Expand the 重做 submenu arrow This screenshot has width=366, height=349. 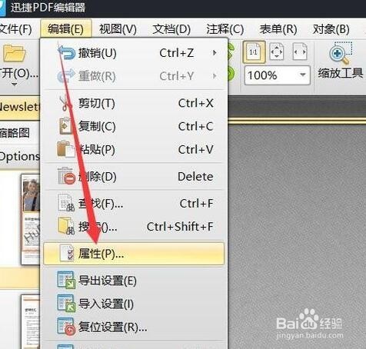click(x=215, y=76)
